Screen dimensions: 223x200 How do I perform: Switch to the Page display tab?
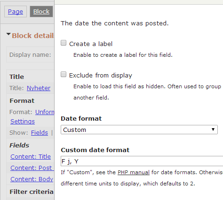pos(16,12)
